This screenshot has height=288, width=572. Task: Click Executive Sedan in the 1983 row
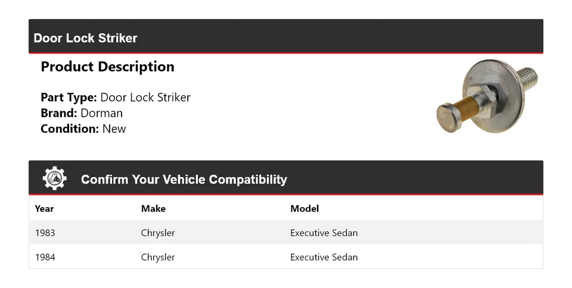coord(324,233)
